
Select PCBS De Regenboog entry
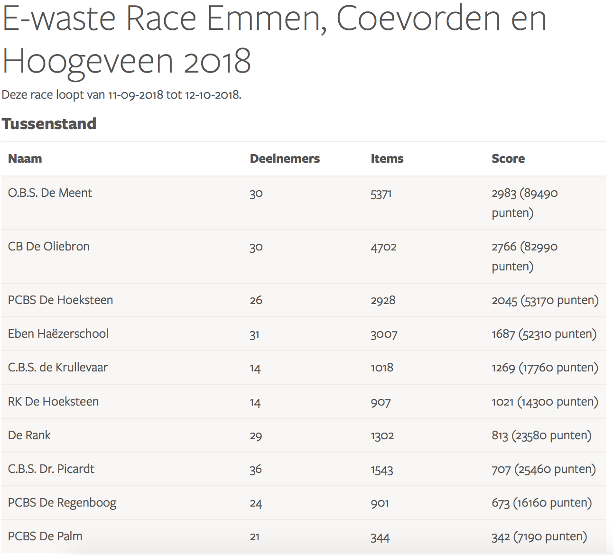tap(62, 503)
